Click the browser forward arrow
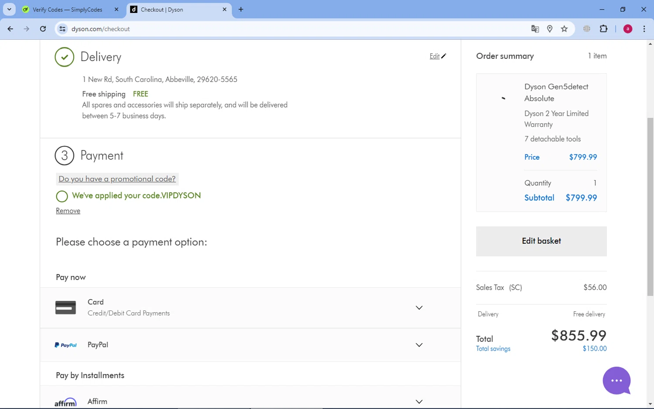The height and width of the screenshot is (409, 654). (27, 29)
